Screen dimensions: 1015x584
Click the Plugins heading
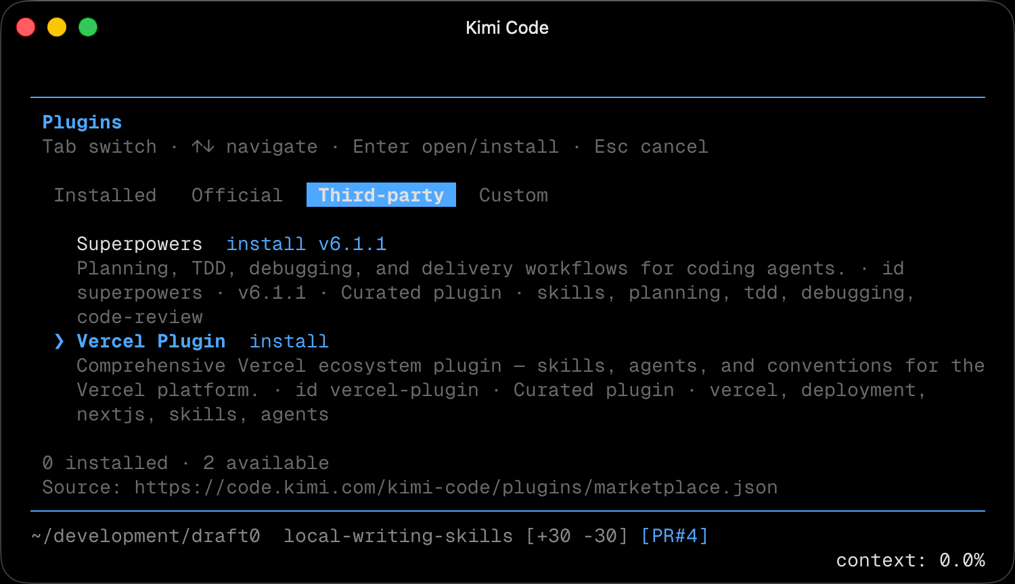point(82,122)
